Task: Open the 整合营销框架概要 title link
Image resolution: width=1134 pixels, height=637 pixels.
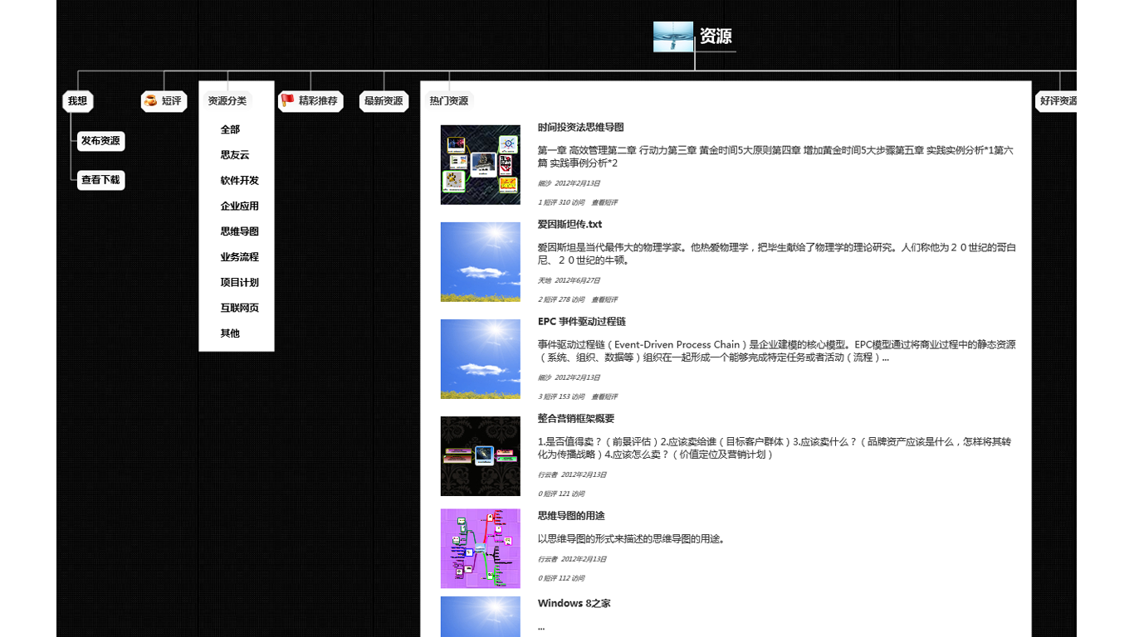Action: (576, 419)
